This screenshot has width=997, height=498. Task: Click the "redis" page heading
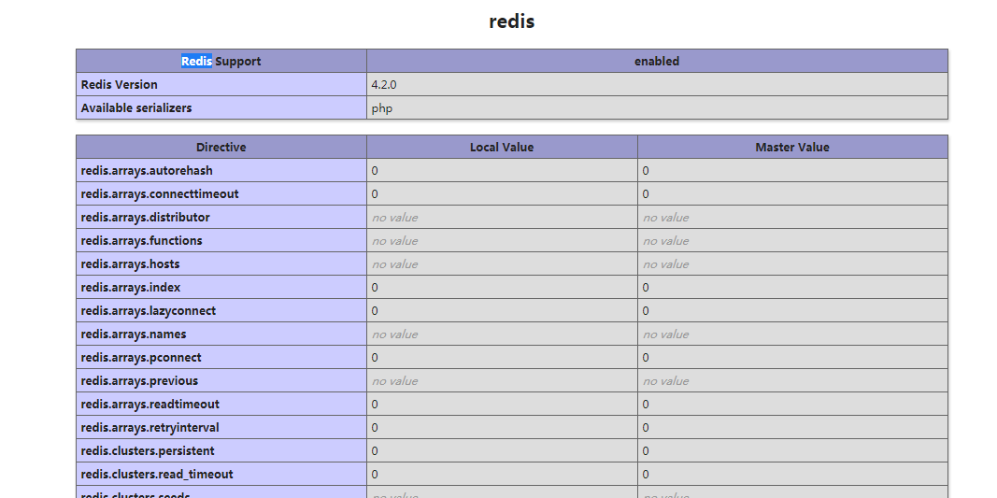click(x=512, y=21)
